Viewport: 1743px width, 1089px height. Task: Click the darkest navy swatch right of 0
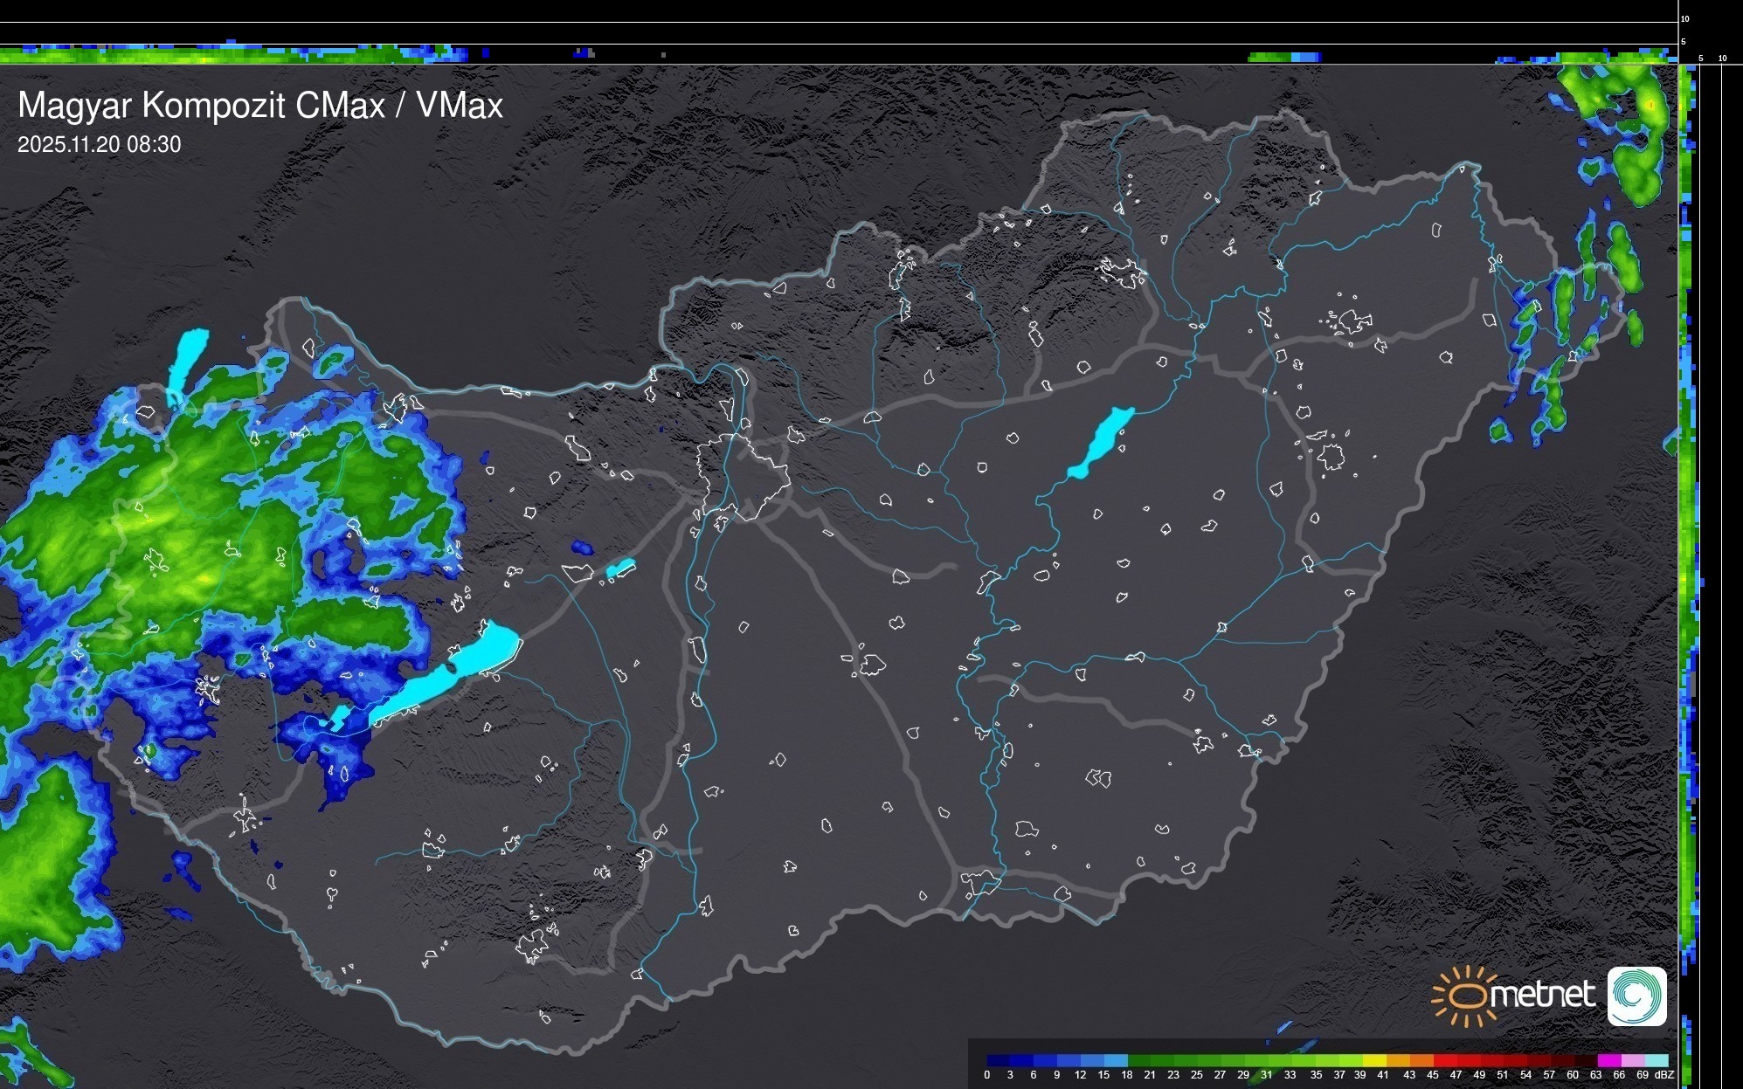coord(999,1060)
